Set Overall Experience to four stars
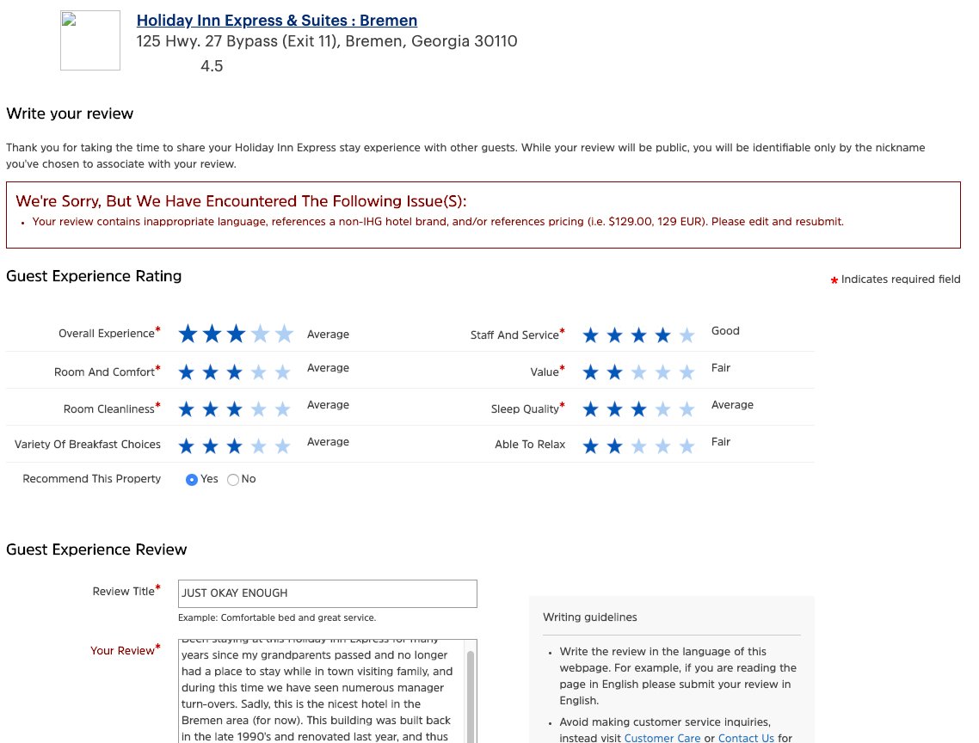Image resolution: width=979 pixels, height=743 pixels. click(x=261, y=334)
